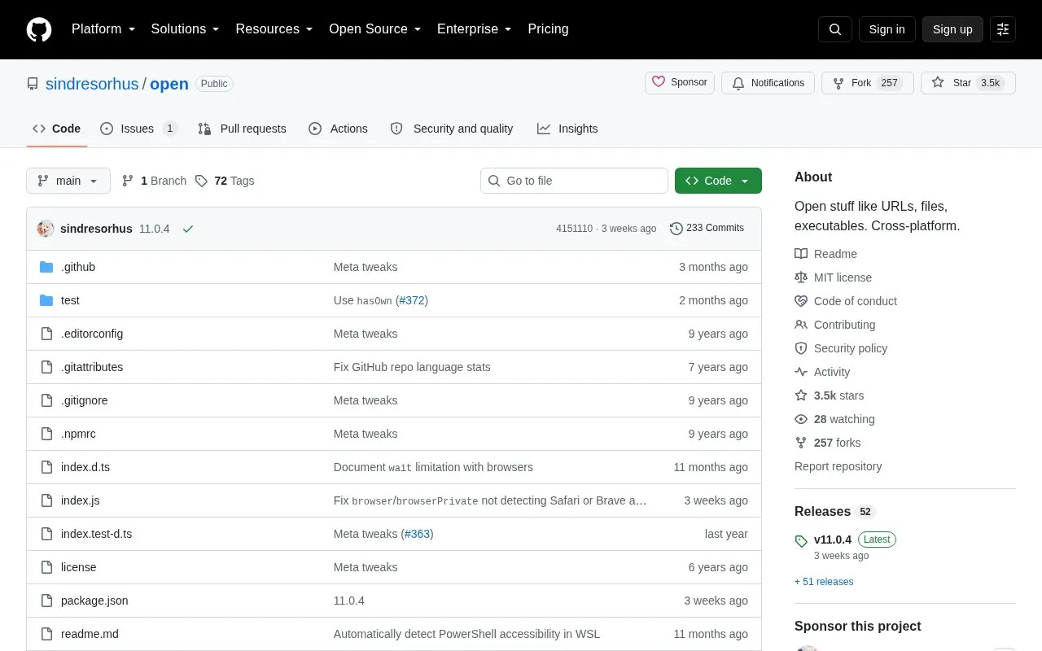1042x651 pixels.
Task: Expand the Enterprise menu
Action: click(475, 29)
